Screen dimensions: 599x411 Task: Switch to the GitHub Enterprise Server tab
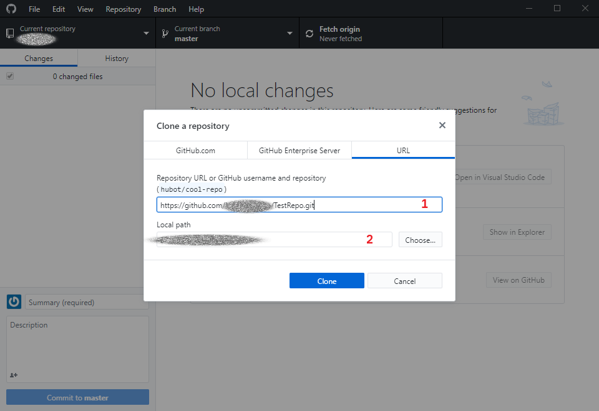pos(299,150)
